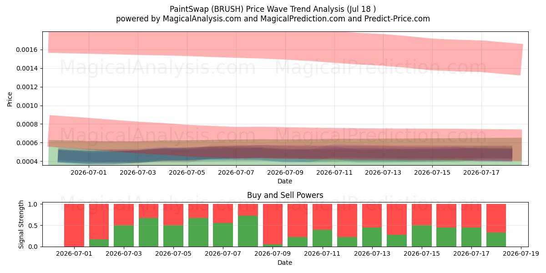The width and height of the screenshot is (546, 273).
Task: Click 2026-07-17 on the price chart axis
Action: coord(482,172)
